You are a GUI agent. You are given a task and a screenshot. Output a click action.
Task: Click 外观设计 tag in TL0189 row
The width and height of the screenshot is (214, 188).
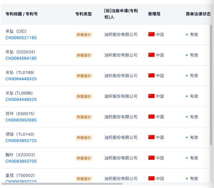(84, 76)
